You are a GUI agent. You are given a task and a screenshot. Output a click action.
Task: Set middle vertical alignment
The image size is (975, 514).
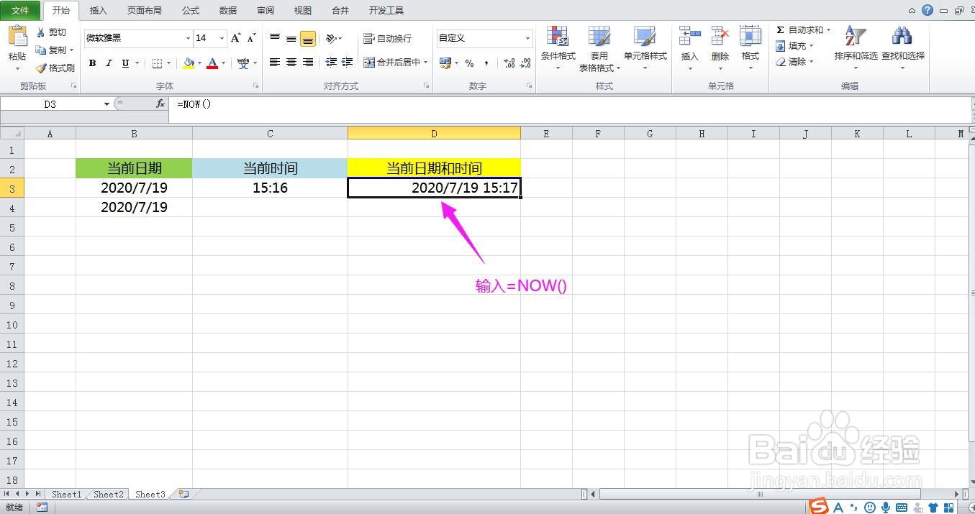(x=291, y=38)
